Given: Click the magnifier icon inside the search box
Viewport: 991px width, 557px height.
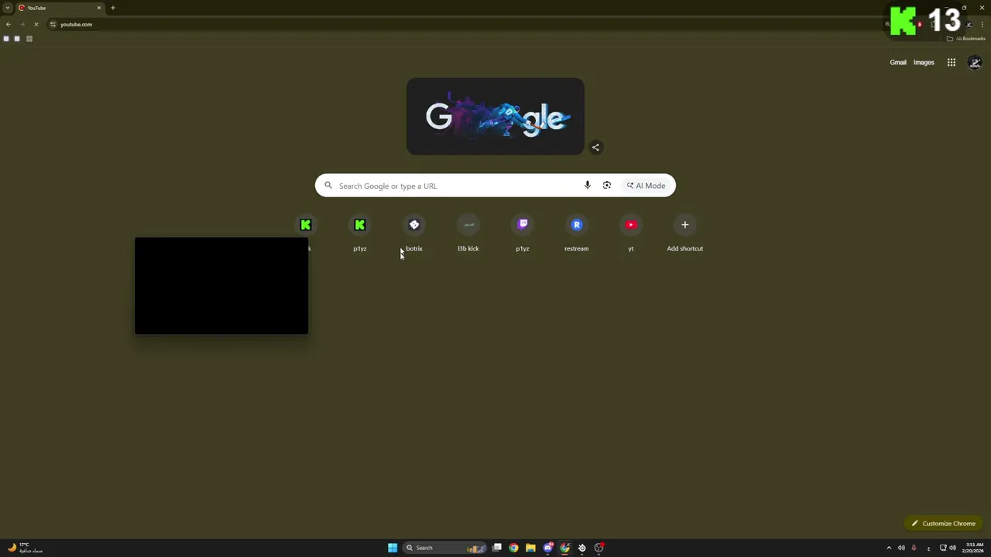Looking at the screenshot, I should pyautogui.click(x=328, y=186).
